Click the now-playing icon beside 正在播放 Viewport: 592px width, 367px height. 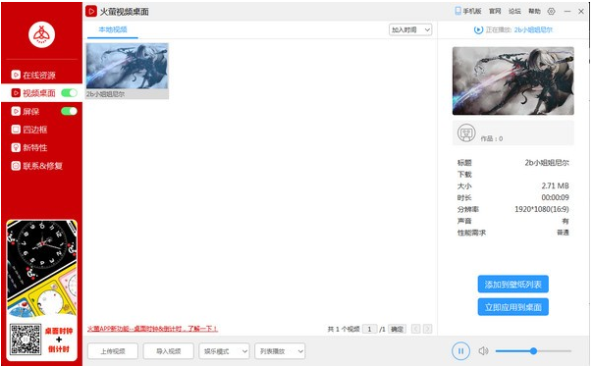pyautogui.click(x=478, y=29)
